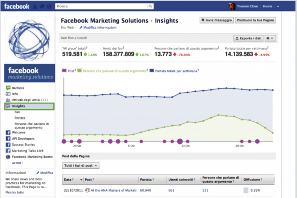Open the Welcome sidebar item
The image size is (297, 198).
18,132
